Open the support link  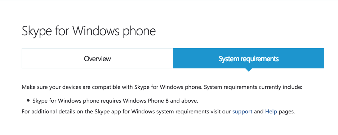tap(242, 112)
